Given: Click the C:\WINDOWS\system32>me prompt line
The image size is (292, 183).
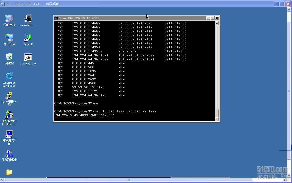Looking at the screenshot, I should [76, 103].
